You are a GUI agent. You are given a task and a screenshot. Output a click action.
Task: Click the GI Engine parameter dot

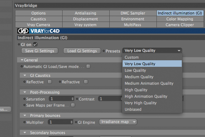click(76, 122)
